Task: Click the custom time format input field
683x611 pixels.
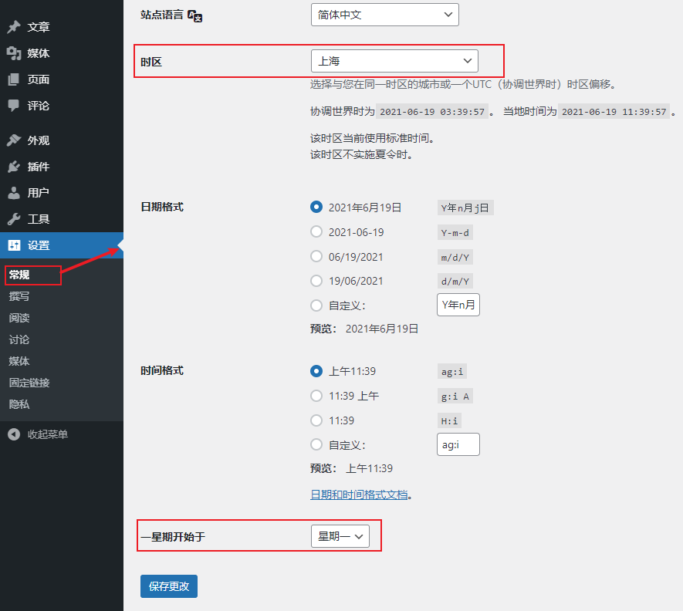Action: [x=458, y=444]
